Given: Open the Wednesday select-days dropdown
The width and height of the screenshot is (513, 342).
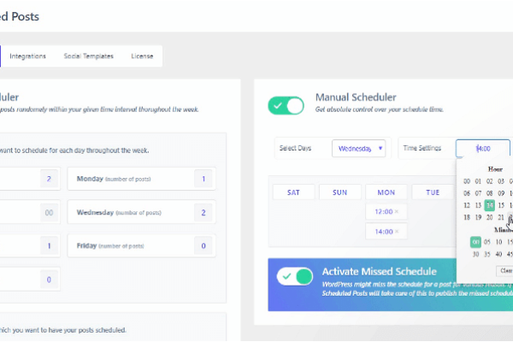Looking at the screenshot, I should click(359, 149).
